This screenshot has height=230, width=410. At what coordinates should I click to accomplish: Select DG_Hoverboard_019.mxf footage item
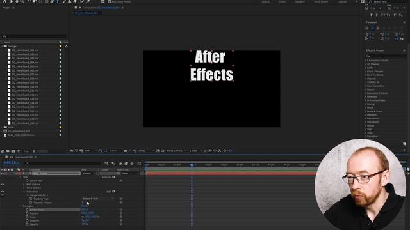pos(25,123)
